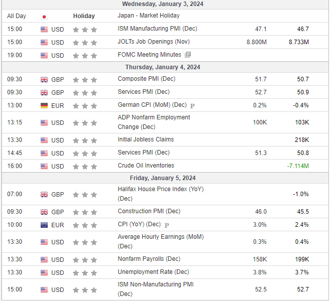The image size is (333, 301).
Task: Click the German flag icon for EUR
Action: [x=44, y=105]
